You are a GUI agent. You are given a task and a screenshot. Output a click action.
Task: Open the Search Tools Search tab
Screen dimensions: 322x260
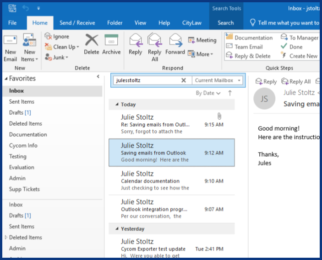tap(225, 23)
